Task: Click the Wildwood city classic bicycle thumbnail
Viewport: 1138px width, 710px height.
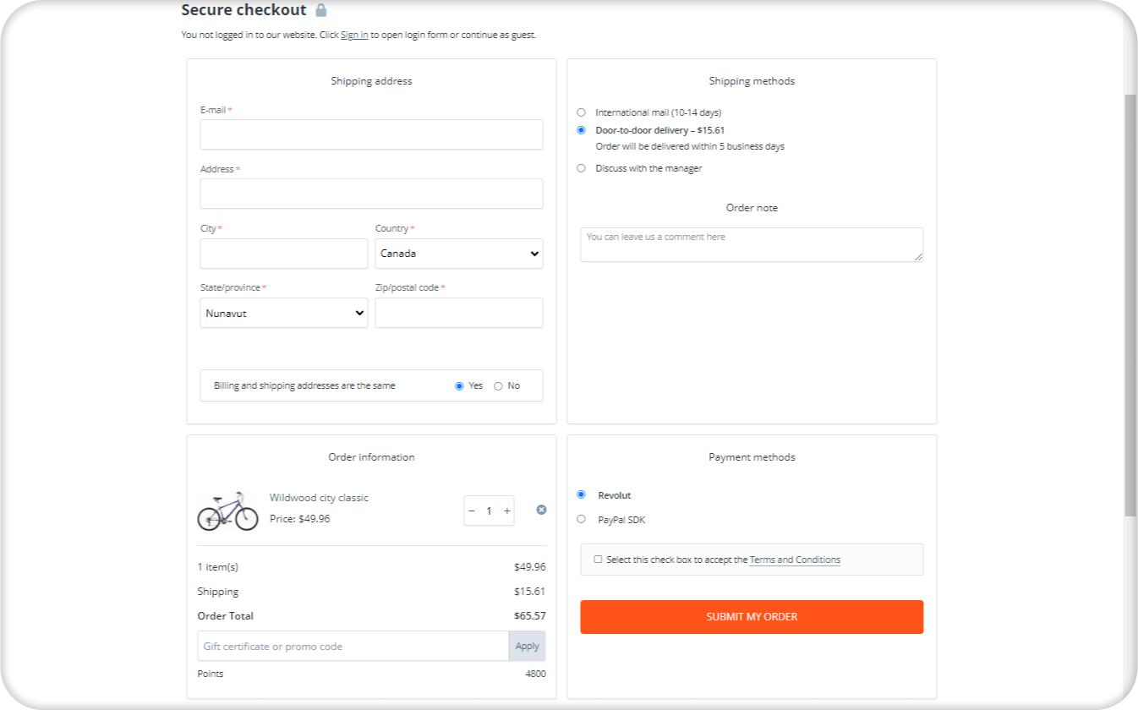Action: 227,510
